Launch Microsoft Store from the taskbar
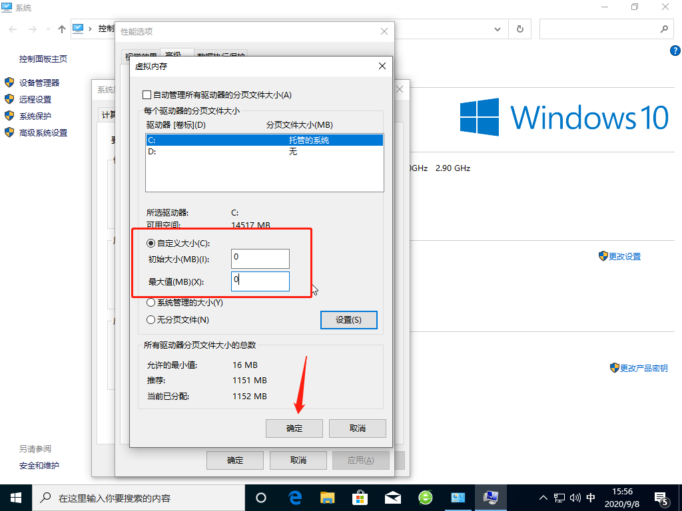This screenshot has width=682, height=511. 360,497
